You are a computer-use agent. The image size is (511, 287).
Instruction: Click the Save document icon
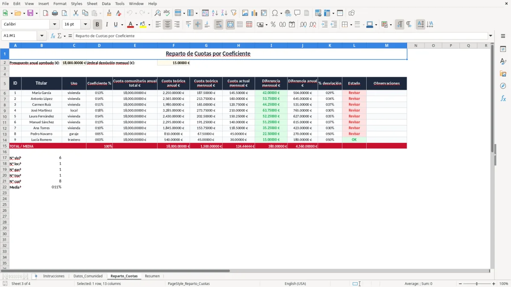(30, 13)
